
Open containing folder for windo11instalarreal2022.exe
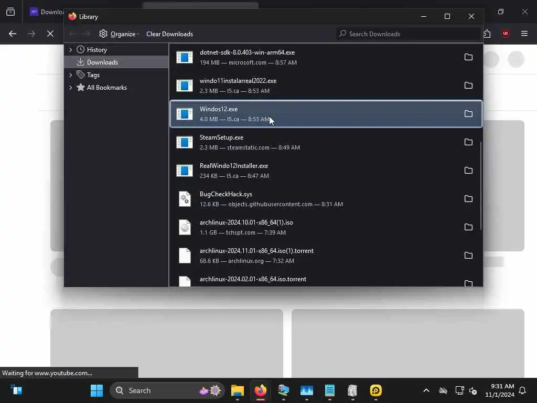point(468,86)
